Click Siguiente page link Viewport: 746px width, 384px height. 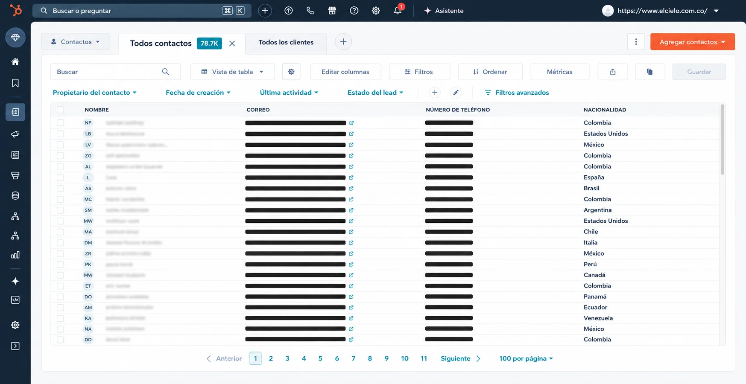pos(460,358)
